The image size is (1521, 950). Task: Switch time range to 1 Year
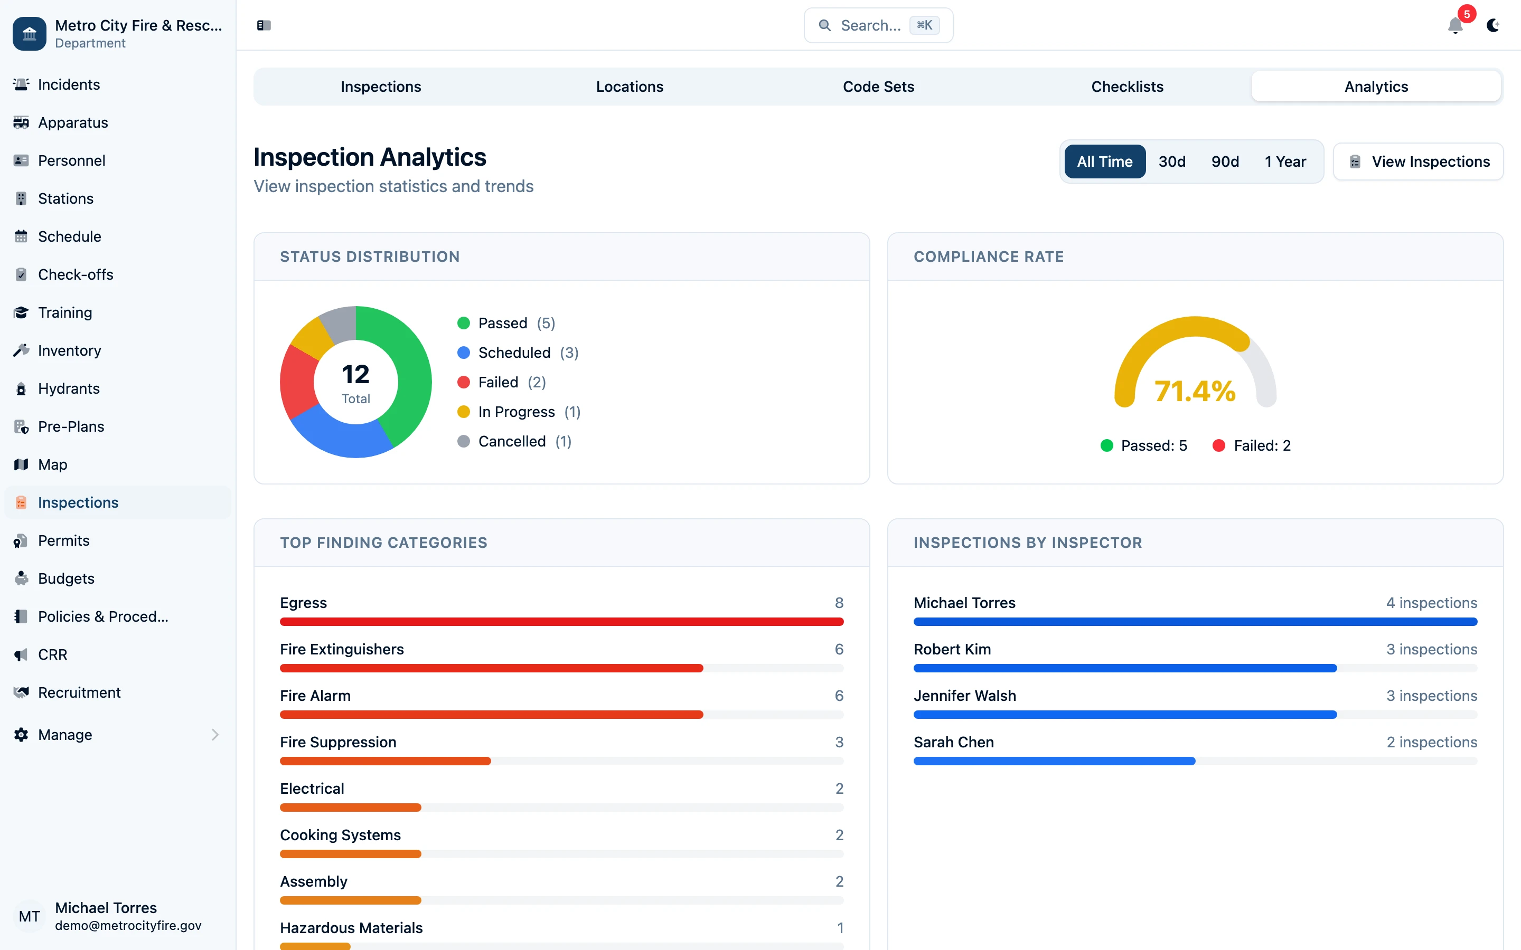(1284, 161)
